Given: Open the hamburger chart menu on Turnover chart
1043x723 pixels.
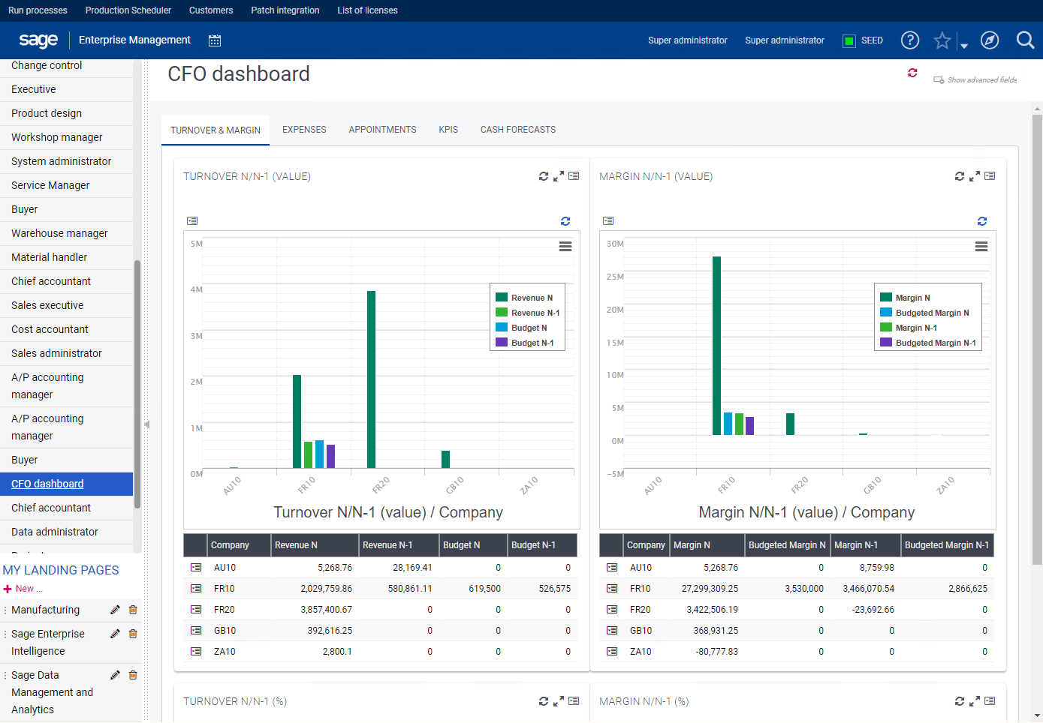Looking at the screenshot, I should coord(565,246).
